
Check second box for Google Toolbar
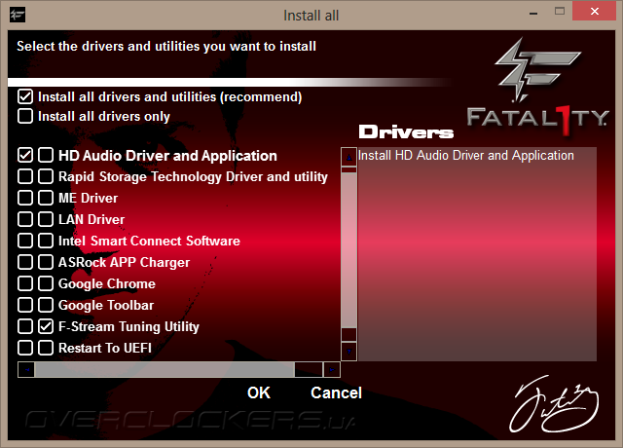point(46,305)
